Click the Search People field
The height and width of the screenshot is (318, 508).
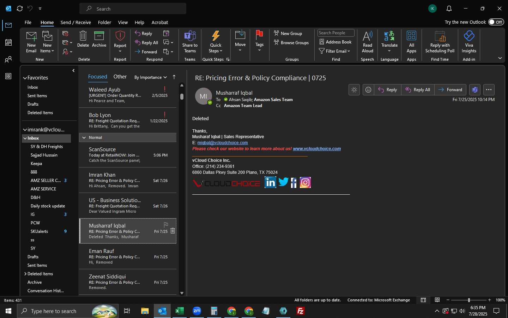(x=336, y=33)
